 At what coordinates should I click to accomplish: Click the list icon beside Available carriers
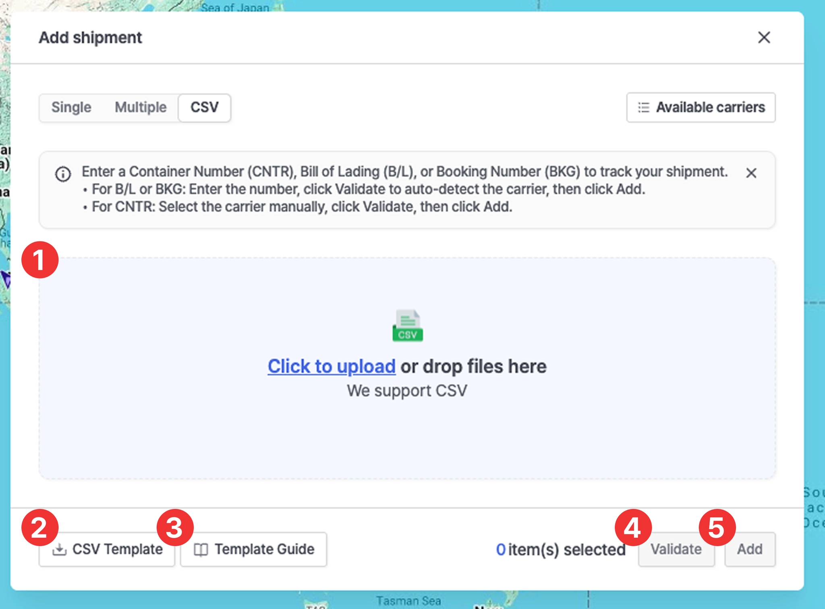[643, 108]
